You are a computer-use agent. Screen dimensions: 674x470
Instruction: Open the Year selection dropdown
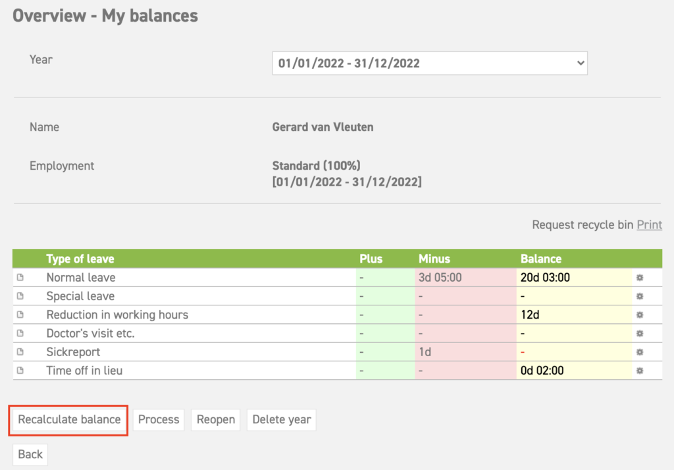(x=430, y=63)
